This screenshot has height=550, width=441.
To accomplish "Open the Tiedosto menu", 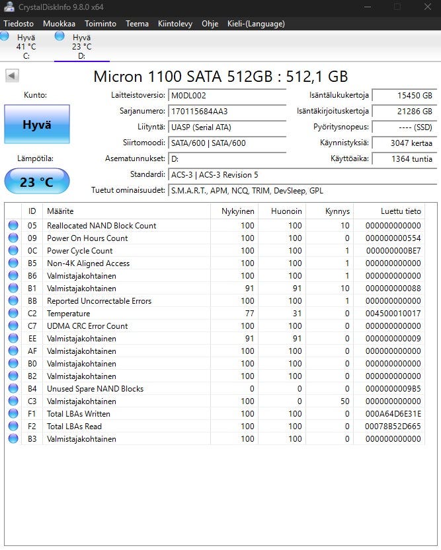I will click(x=19, y=24).
